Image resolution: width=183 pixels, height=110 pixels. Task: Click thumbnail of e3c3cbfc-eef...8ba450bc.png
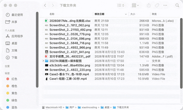47,65
